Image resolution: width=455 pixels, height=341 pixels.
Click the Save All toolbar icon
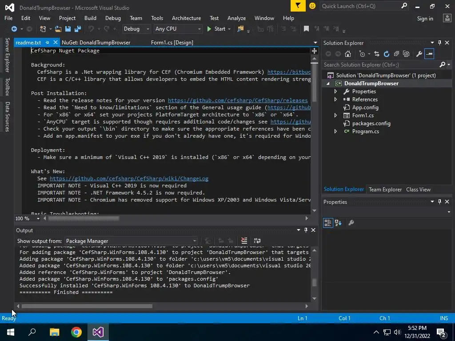point(78,29)
